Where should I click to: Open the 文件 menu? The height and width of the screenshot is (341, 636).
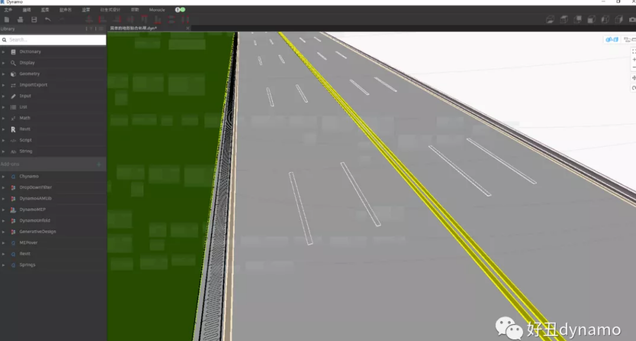(x=8, y=10)
